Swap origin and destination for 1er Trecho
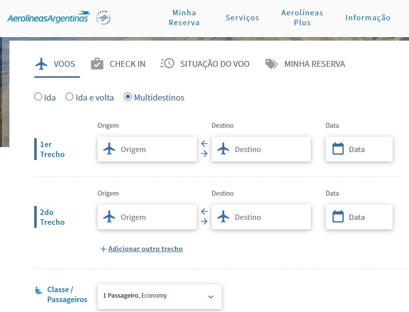The height and width of the screenshot is (312, 409). 204,149
